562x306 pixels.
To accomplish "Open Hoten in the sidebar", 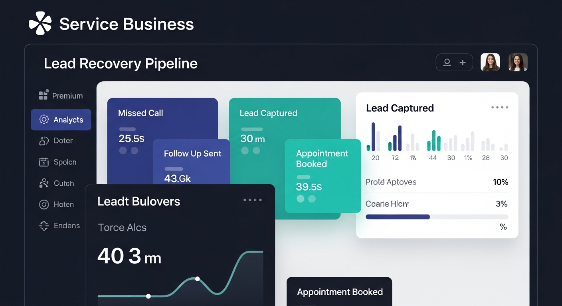I will coord(57,204).
